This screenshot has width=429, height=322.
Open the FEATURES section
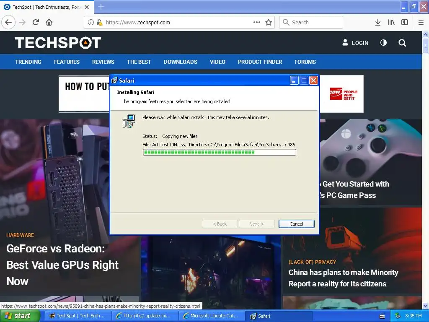point(67,62)
